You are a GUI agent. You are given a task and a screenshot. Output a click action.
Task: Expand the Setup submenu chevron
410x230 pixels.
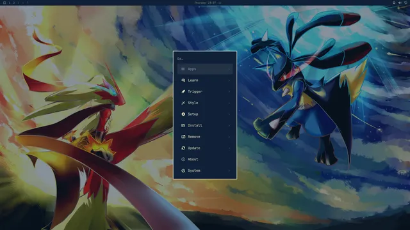[x=229, y=114]
